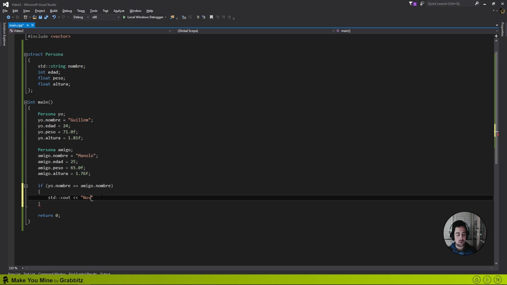
Task: Collapse the struct Persona block
Action: 26,54
